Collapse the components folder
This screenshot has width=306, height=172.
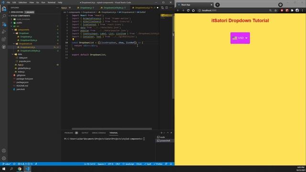coord(23,30)
